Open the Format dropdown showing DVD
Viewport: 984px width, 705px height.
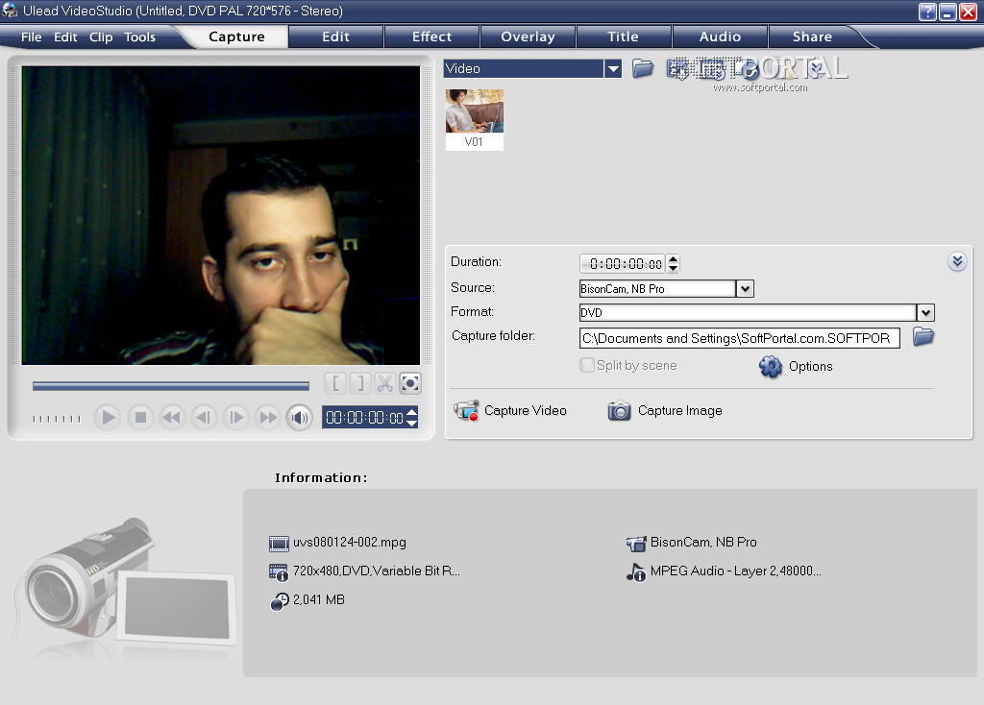pyautogui.click(x=925, y=312)
